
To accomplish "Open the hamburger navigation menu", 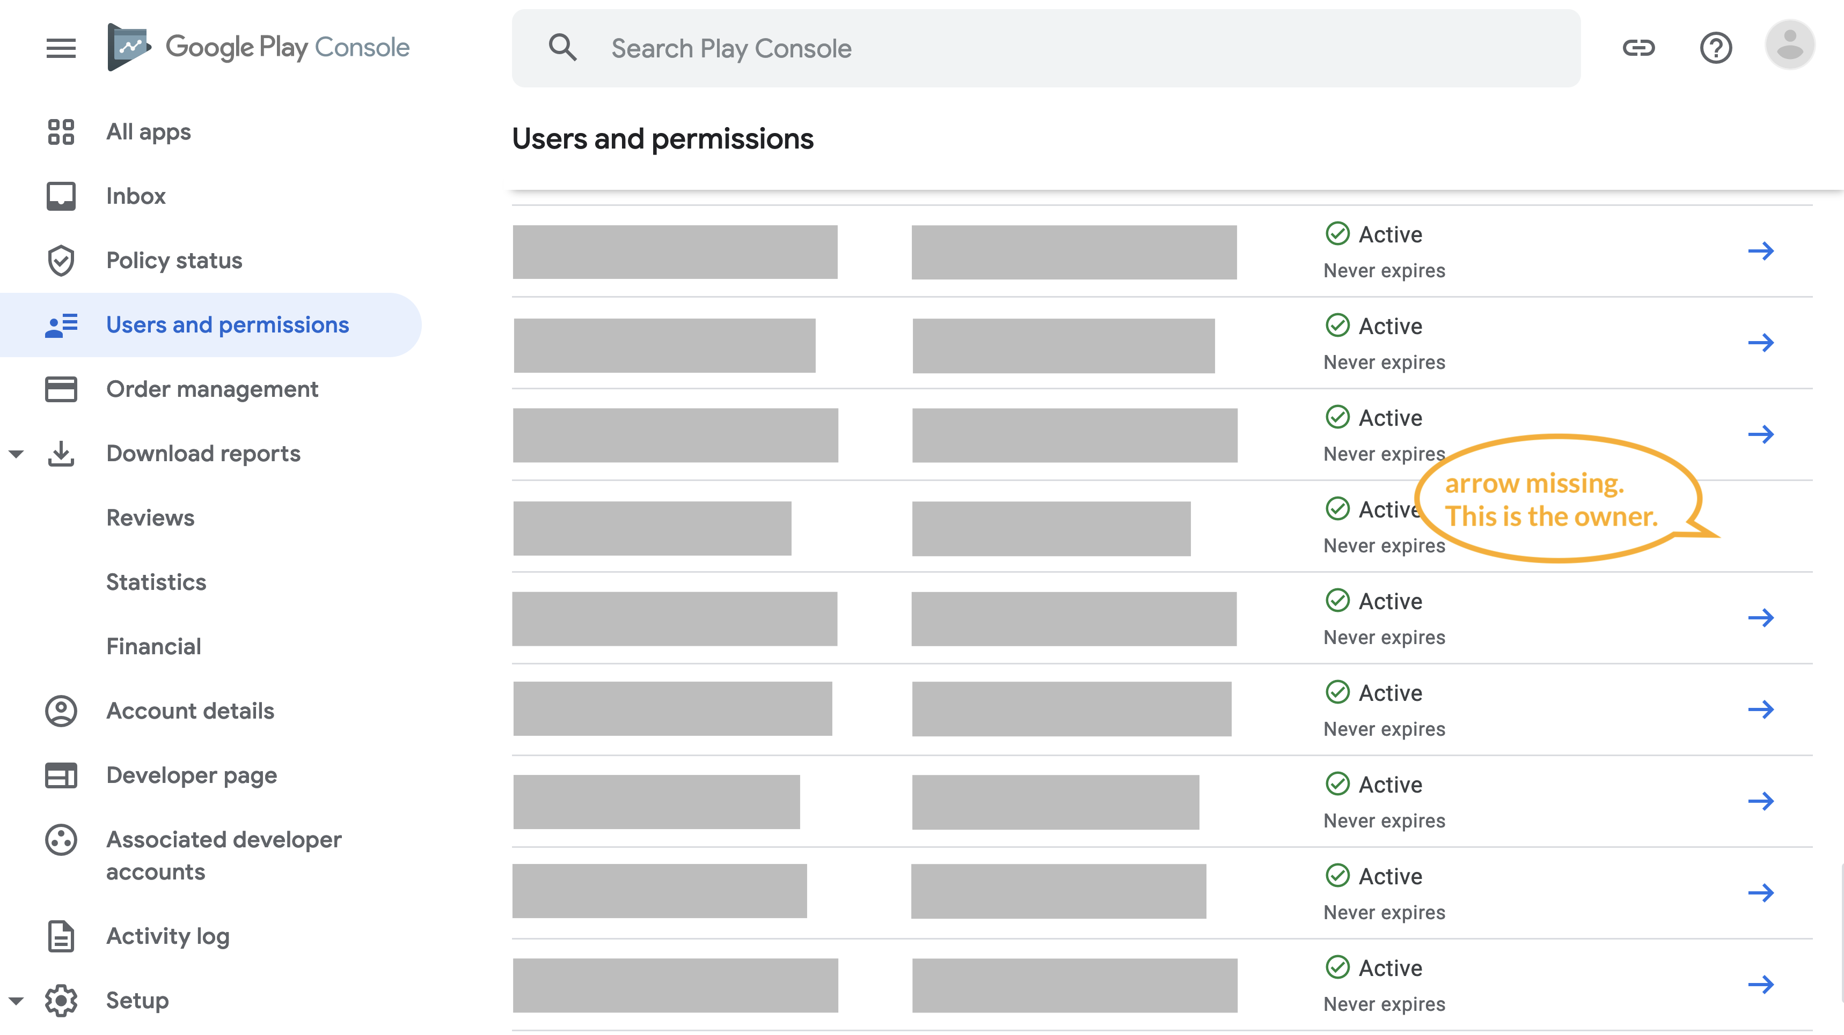I will 61,48.
